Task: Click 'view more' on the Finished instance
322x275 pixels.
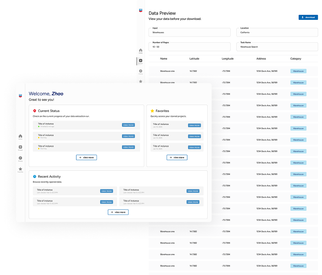Action: pos(128,125)
